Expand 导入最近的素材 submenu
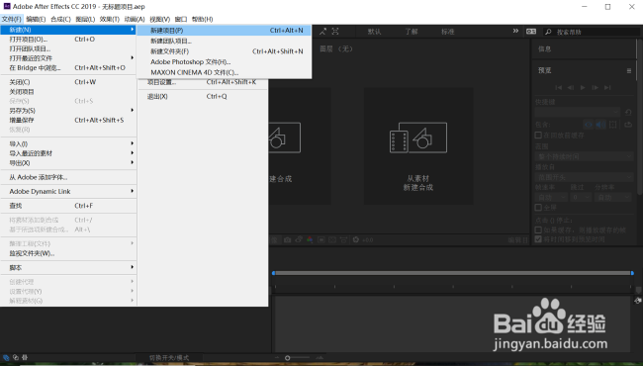 pos(68,153)
